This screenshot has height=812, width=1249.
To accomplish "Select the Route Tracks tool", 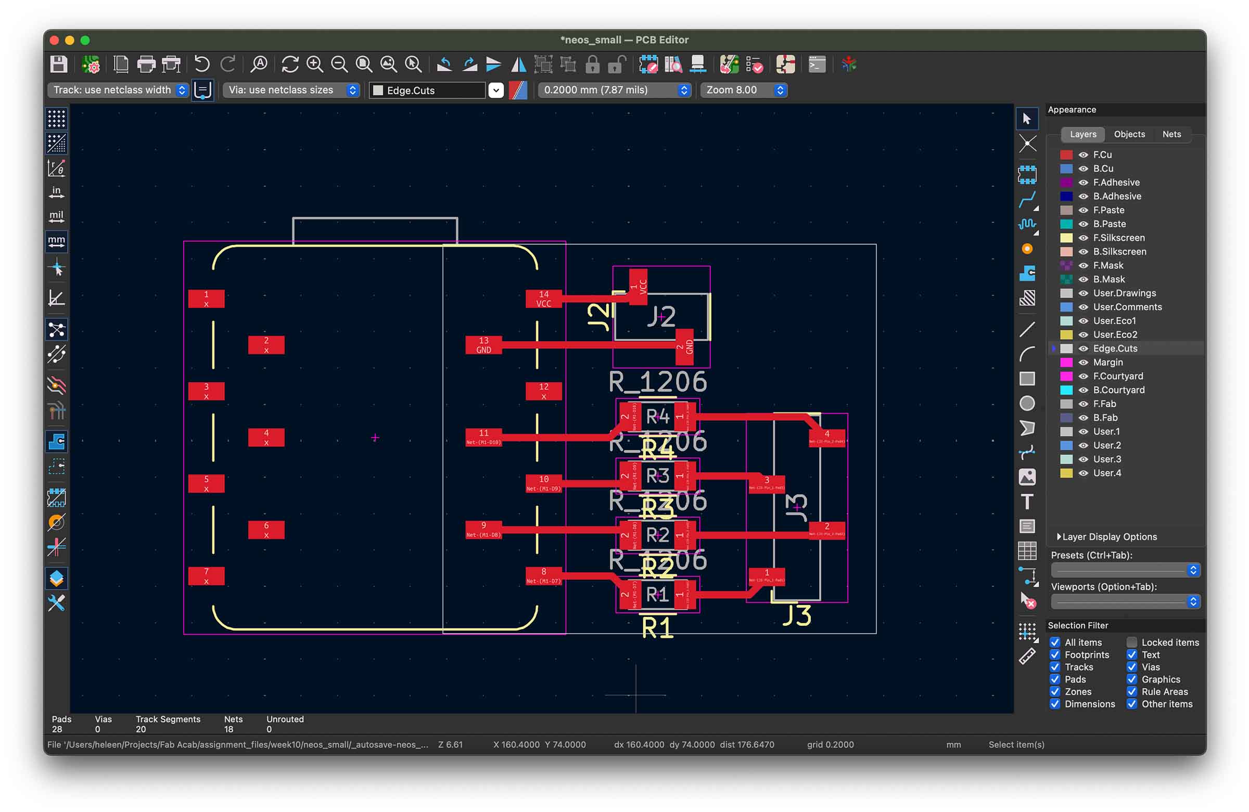I will coord(1027,199).
